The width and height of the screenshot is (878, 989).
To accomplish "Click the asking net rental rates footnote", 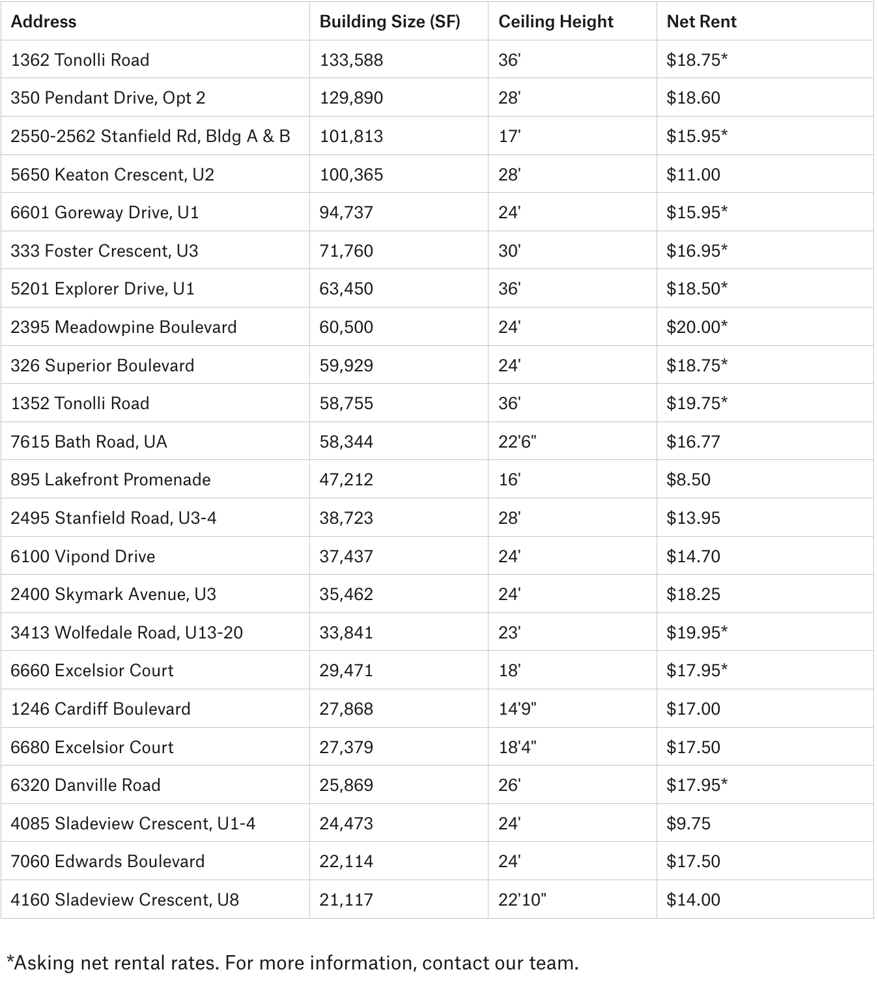I will [x=292, y=962].
